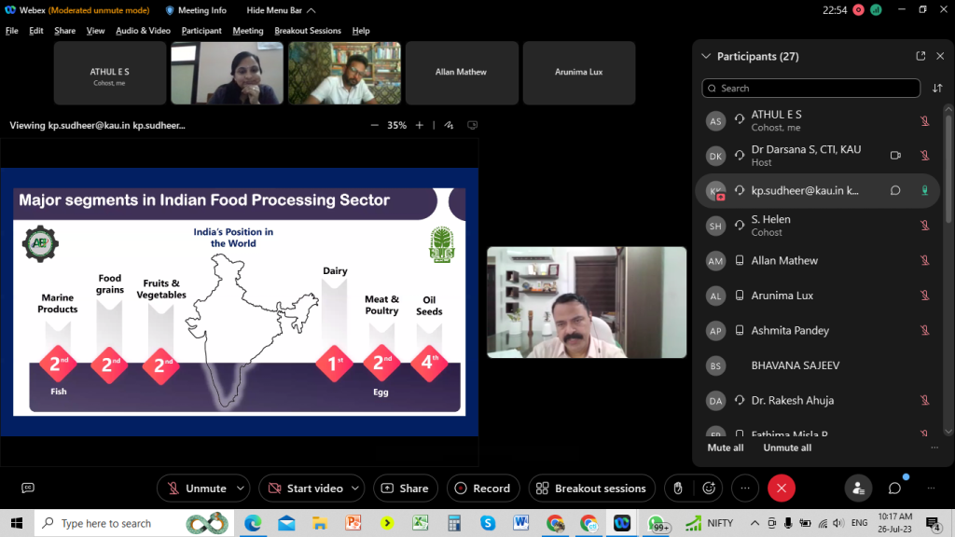Click red end meeting button
The image size is (955, 537).
coord(782,489)
